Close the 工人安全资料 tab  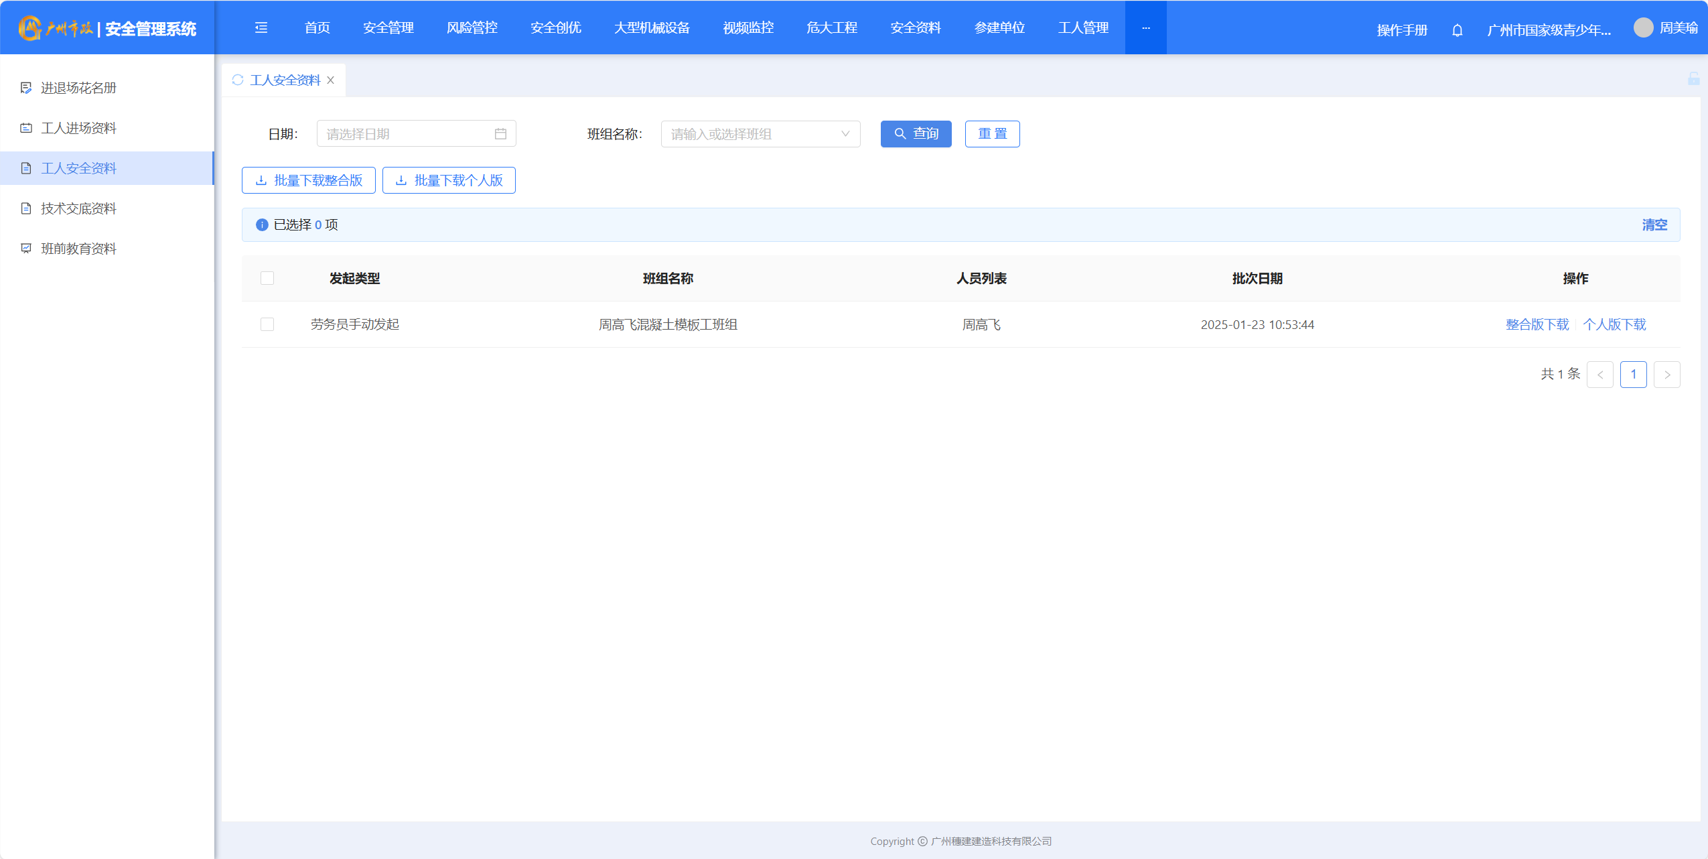(331, 80)
